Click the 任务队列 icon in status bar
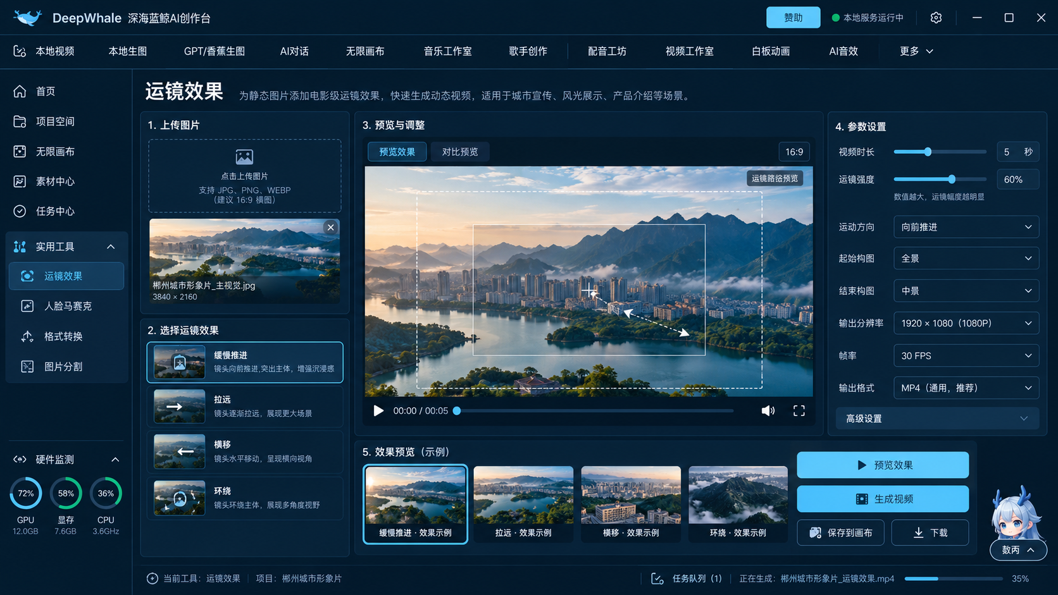Screen dimensions: 1058x595 click(657, 579)
